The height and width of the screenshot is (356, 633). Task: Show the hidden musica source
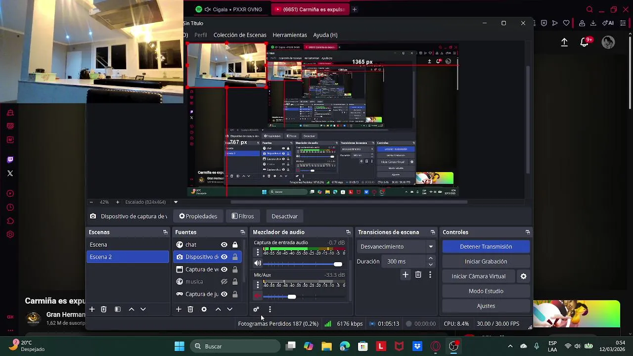[224, 282]
